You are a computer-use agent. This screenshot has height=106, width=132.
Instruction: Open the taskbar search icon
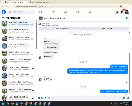[x=8, y=104]
